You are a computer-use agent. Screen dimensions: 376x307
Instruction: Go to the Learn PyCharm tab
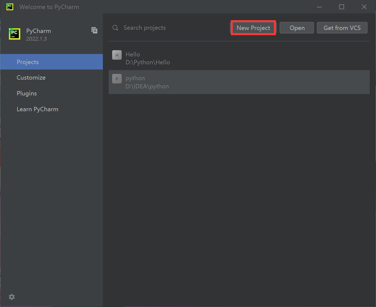(x=52, y=109)
